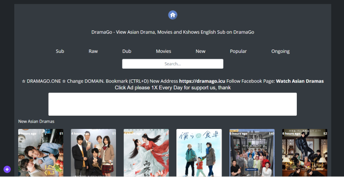
Task: Open the E2 drama poster
Action: click(305, 152)
